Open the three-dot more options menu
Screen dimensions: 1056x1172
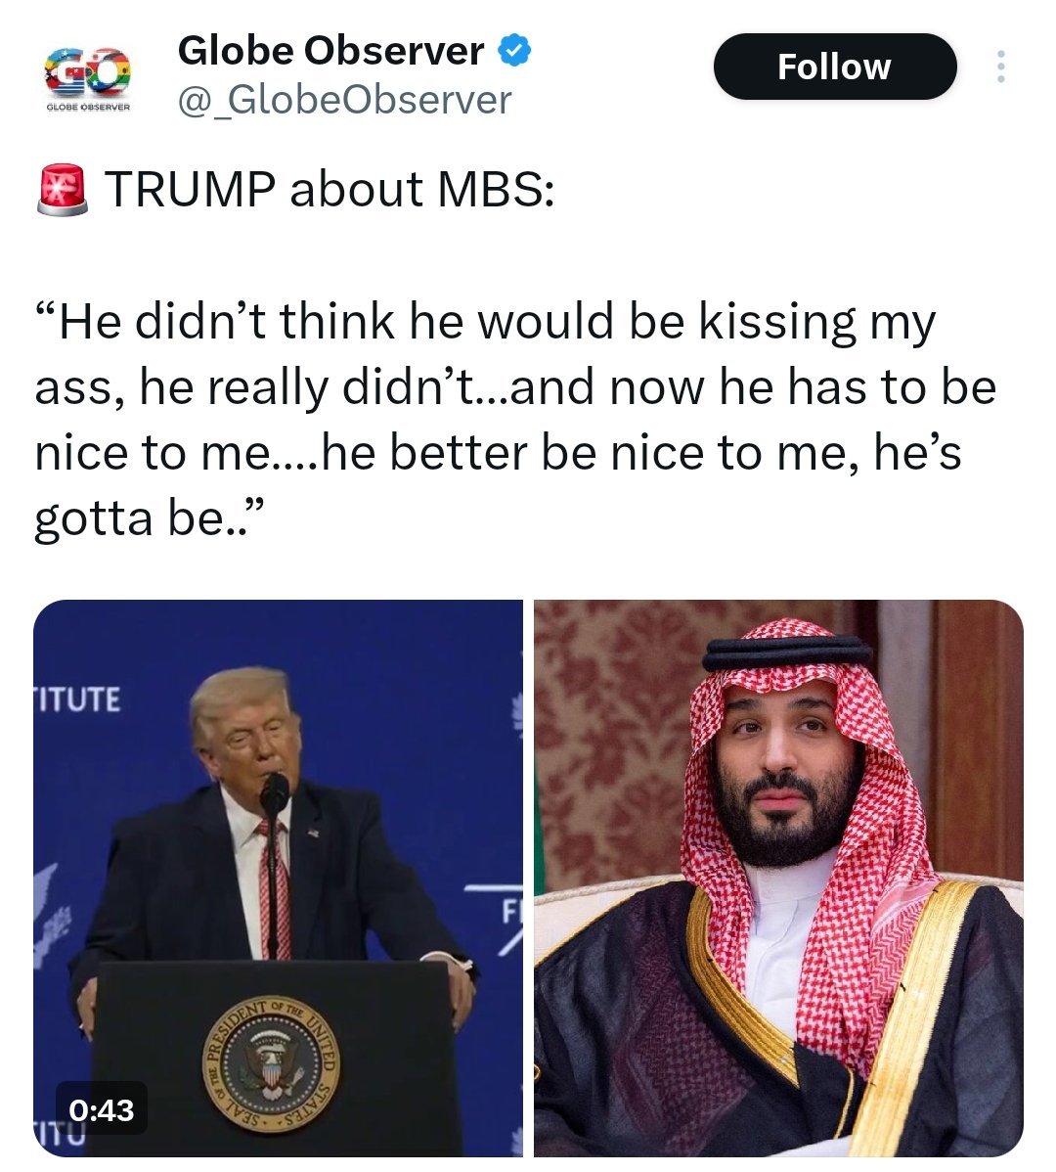(1000, 67)
